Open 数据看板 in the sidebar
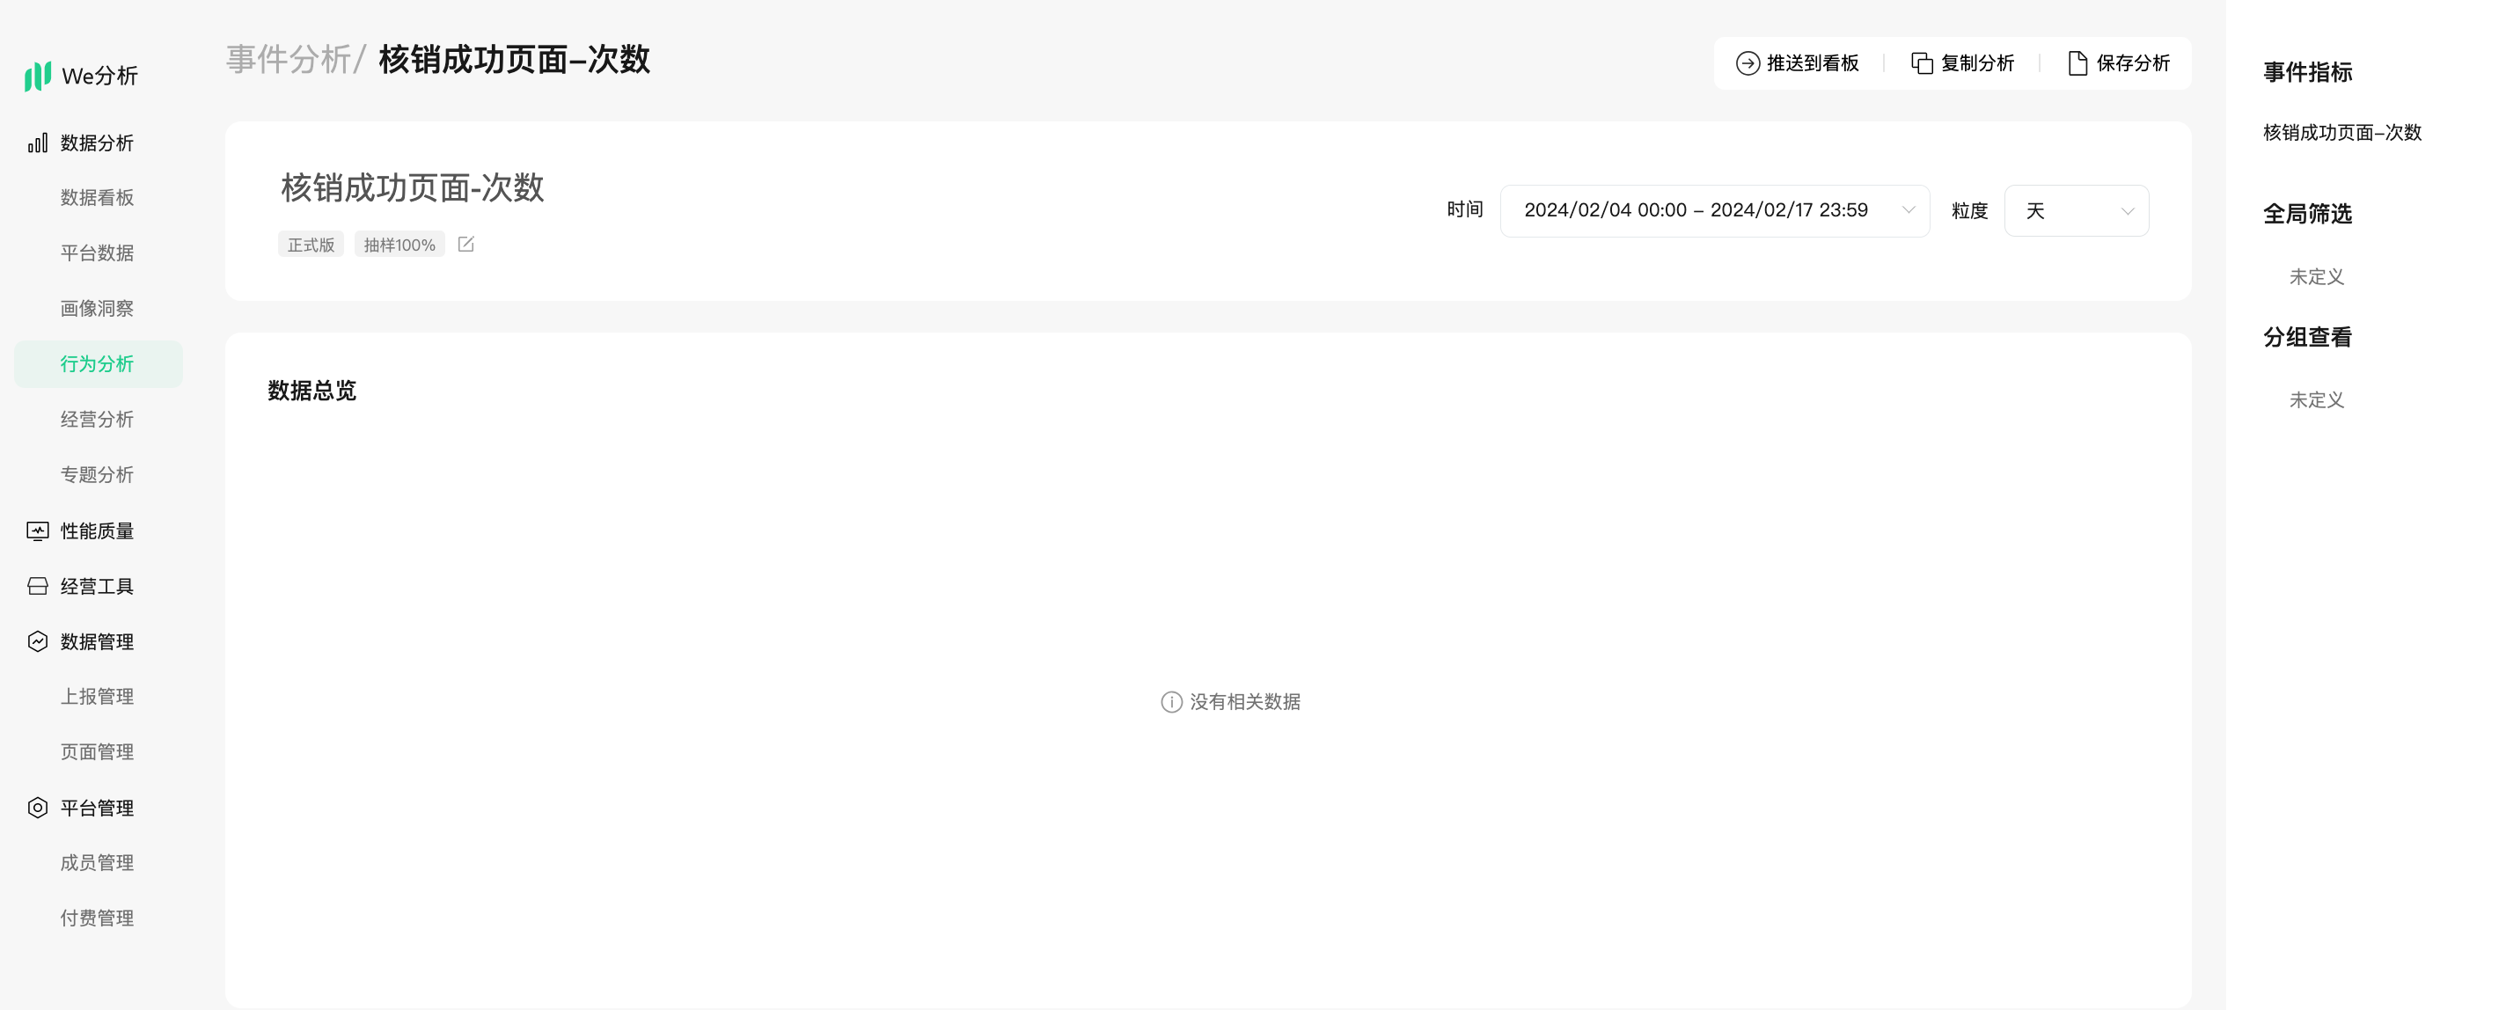Viewport: 2506px width, 1010px height. click(x=96, y=198)
